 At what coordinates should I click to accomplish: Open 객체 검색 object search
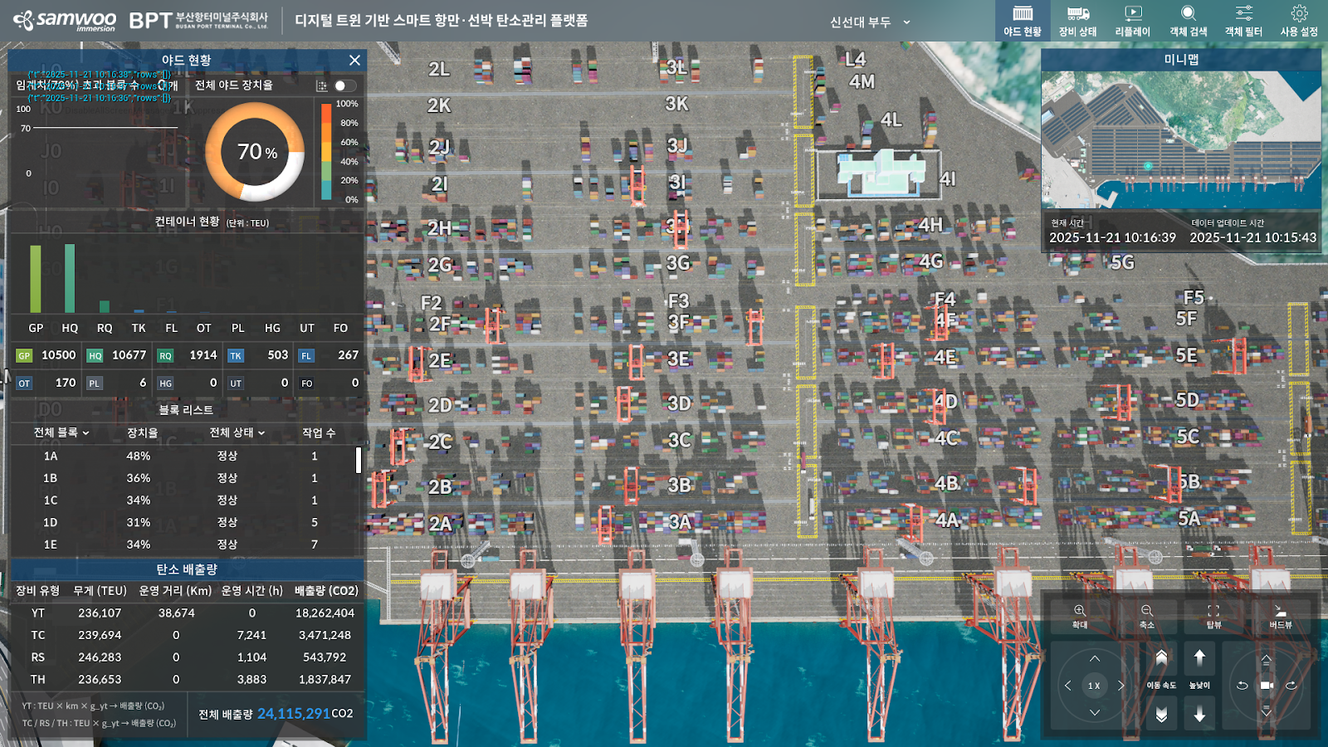pos(1189,21)
